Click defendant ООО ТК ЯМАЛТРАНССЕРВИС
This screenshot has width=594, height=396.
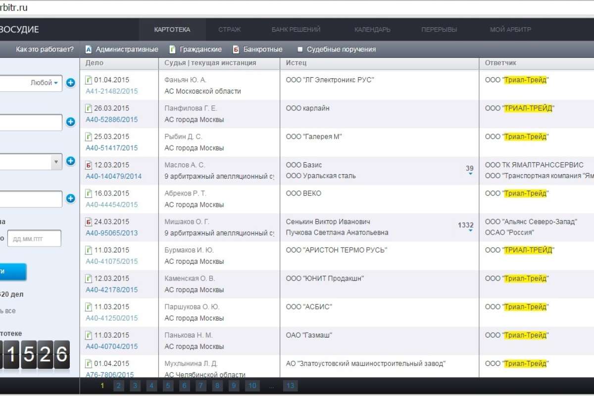click(534, 165)
